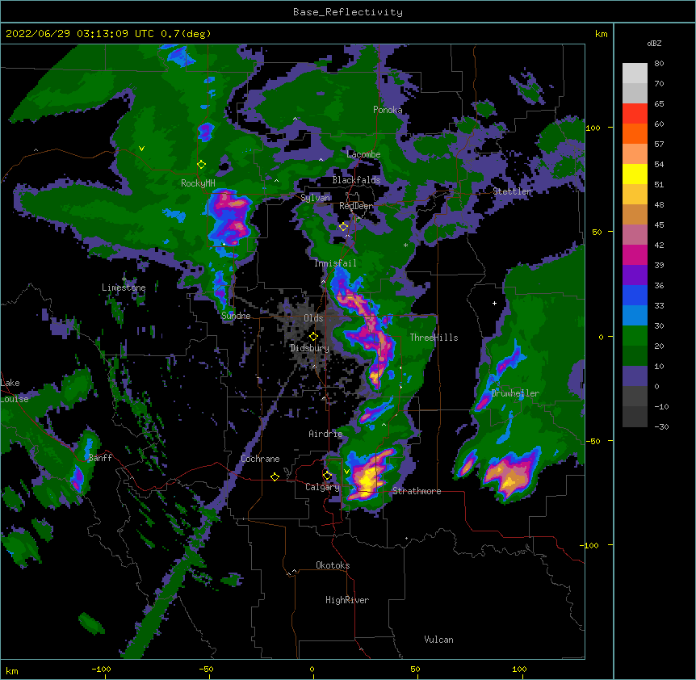Click the Didsbury town label

310,348
